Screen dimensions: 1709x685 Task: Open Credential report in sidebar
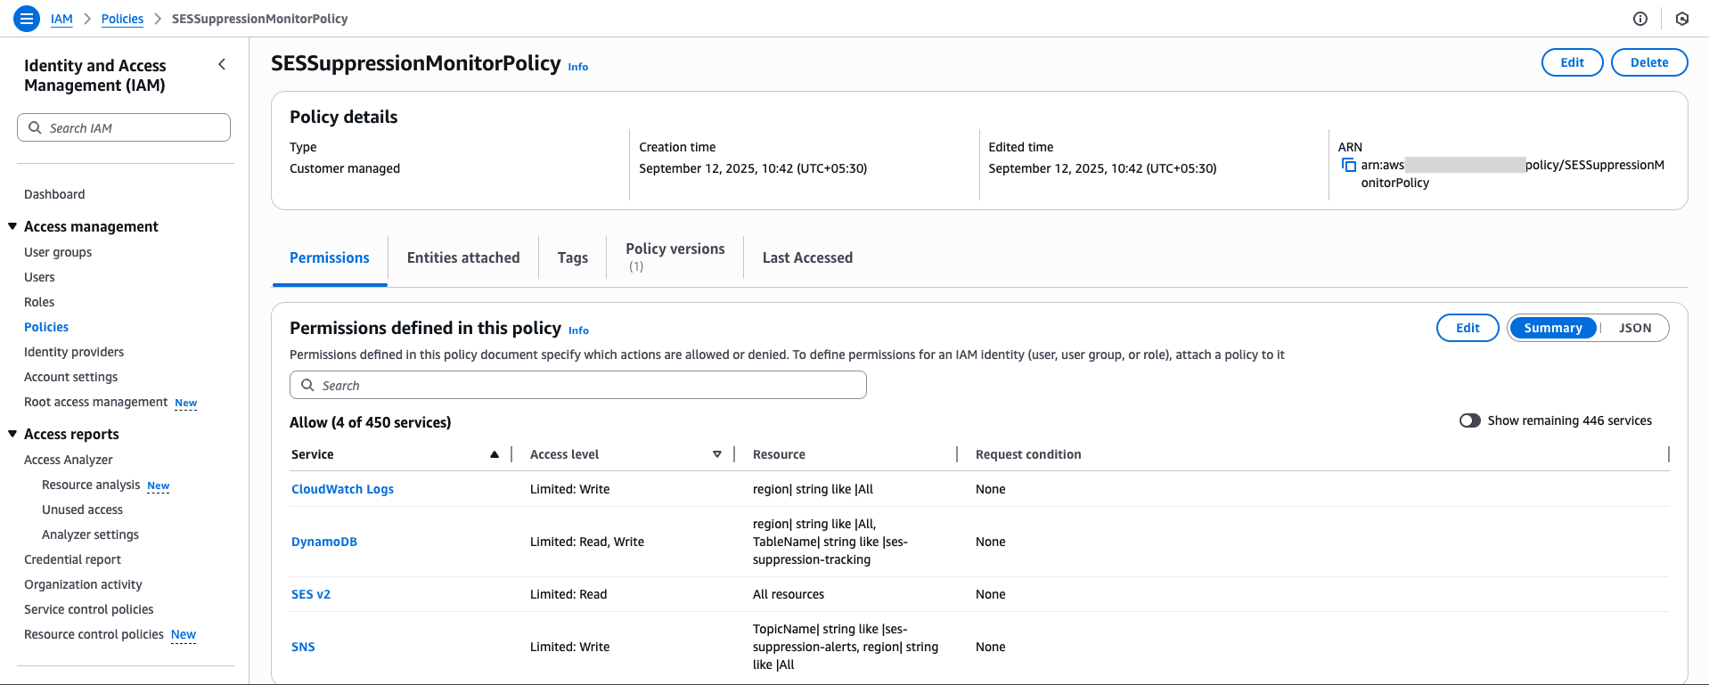coord(72,559)
